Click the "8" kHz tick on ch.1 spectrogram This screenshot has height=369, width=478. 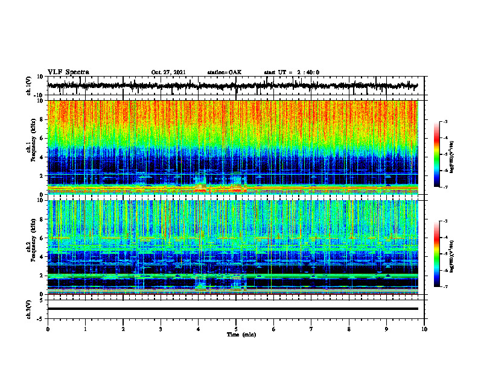point(43,119)
